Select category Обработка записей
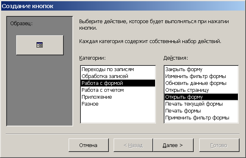This screenshot has width=246, height=158. pos(118,76)
